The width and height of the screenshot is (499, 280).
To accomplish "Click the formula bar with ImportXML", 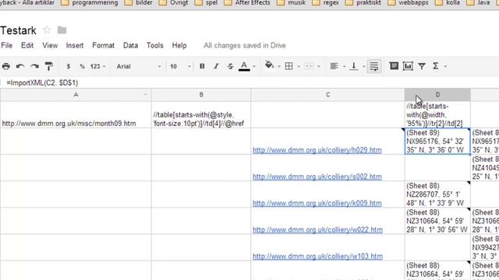I will (x=249, y=83).
